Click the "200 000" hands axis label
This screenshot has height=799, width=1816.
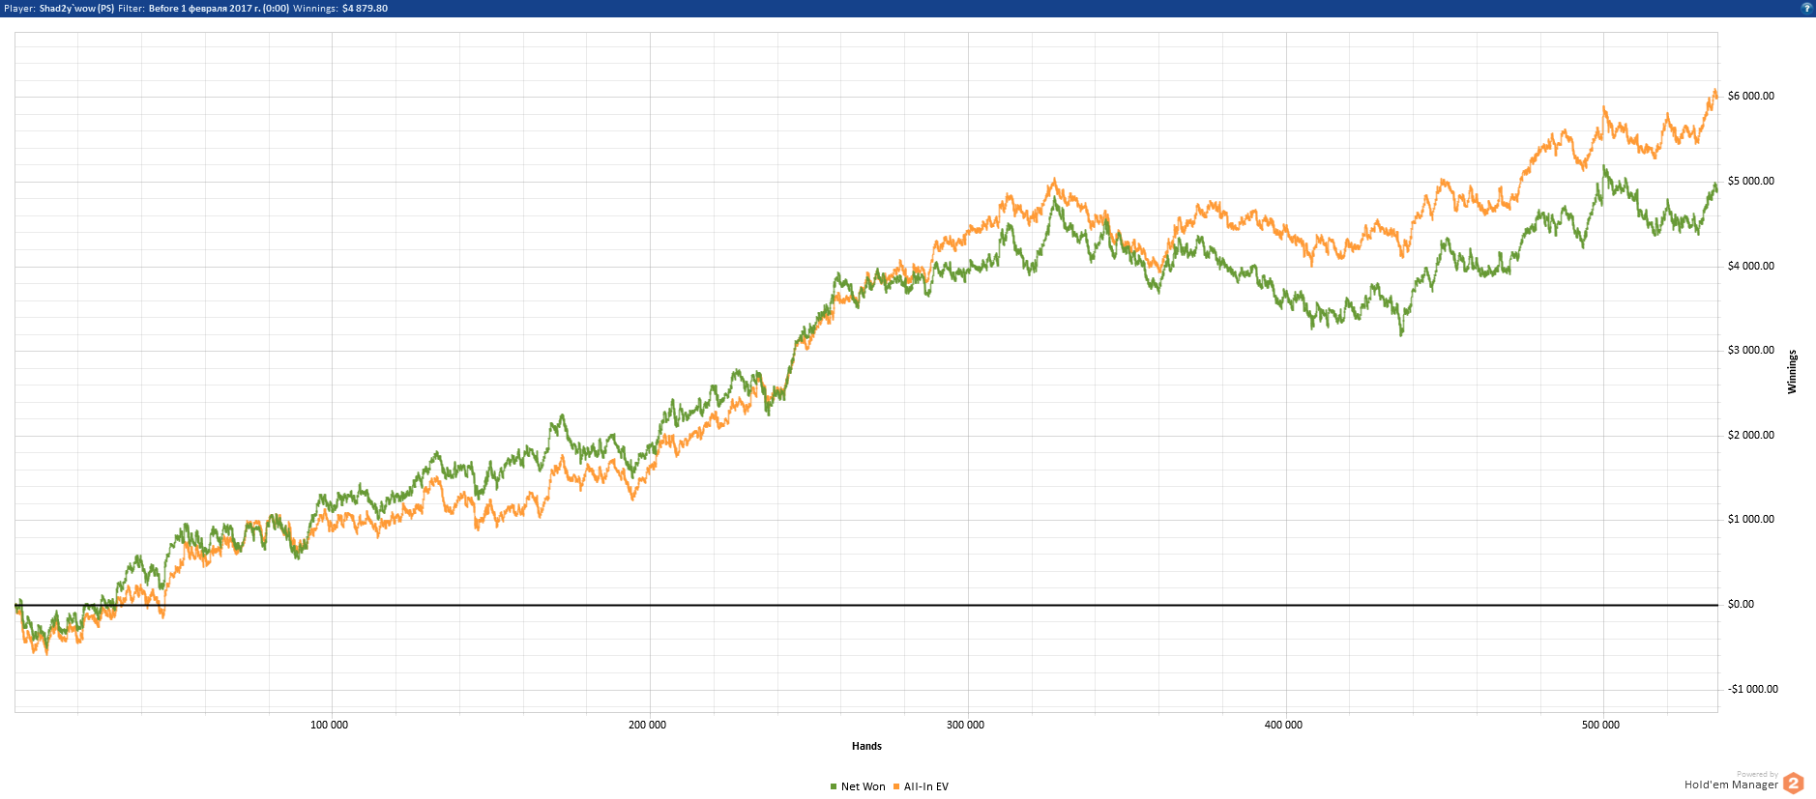point(647,726)
